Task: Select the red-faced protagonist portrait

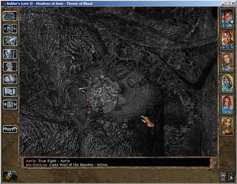Action: [x=227, y=19]
